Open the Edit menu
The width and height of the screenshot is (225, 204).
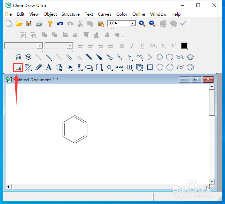21,14
